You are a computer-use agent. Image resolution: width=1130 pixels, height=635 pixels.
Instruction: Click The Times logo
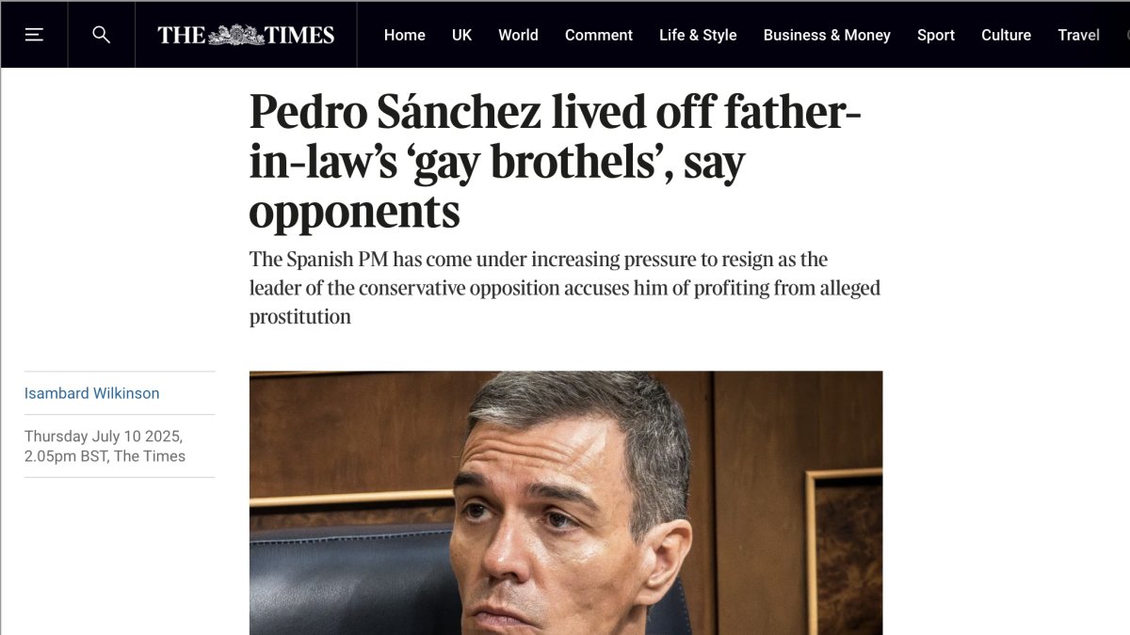[246, 35]
